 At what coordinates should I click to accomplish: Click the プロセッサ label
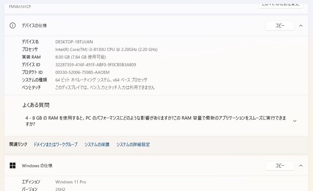coord(30,49)
